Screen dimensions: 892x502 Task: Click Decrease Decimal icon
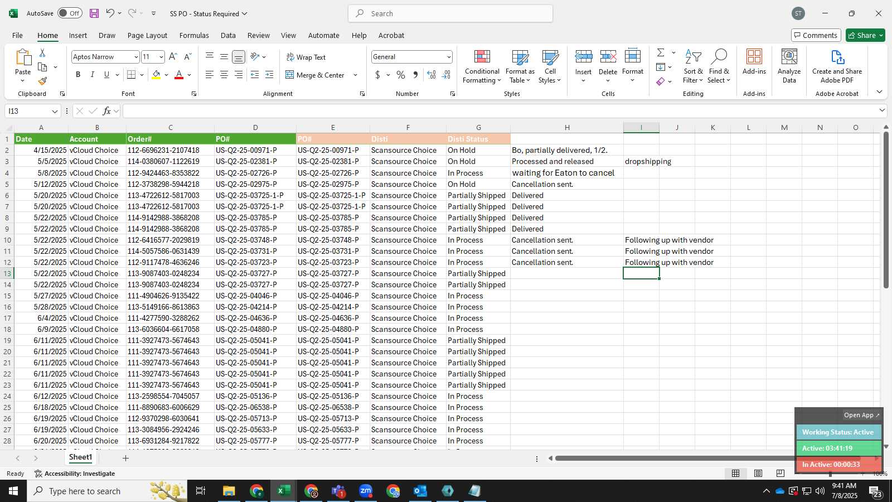click(x=446, y=75)
